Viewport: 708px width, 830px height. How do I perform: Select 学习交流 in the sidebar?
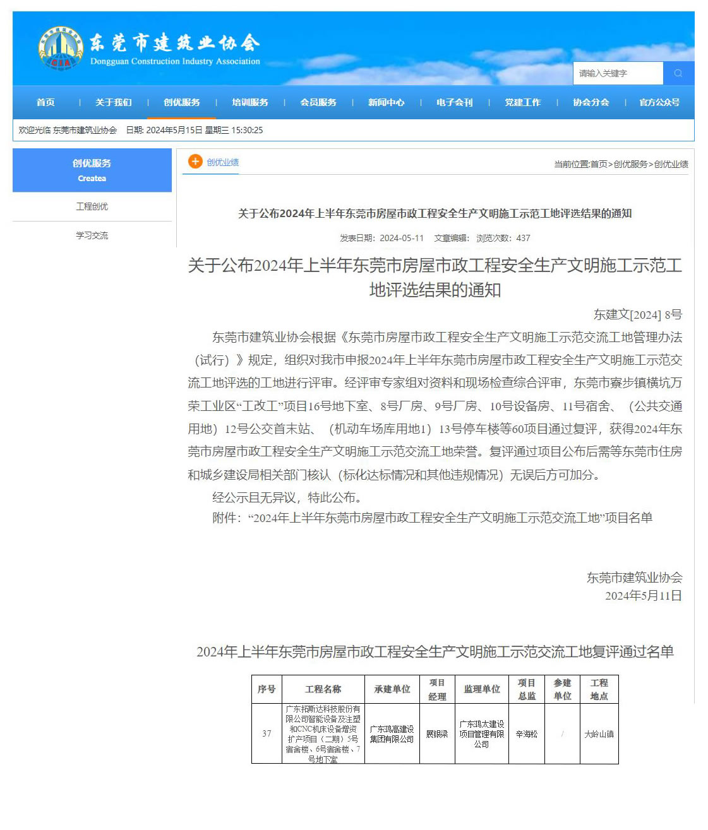pyautogui.click(x=92, y=235)
